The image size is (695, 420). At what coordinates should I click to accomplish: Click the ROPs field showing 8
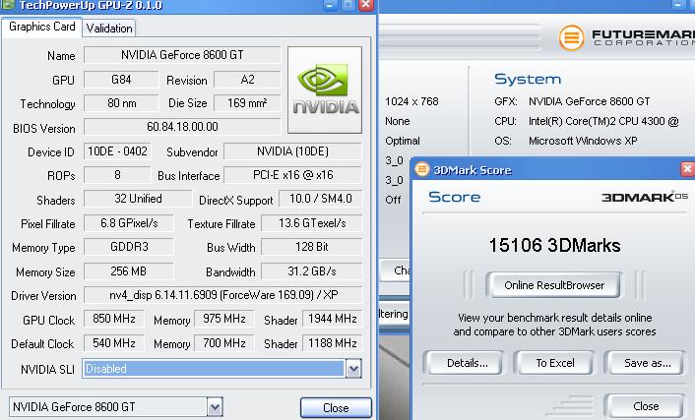point(117,175)
